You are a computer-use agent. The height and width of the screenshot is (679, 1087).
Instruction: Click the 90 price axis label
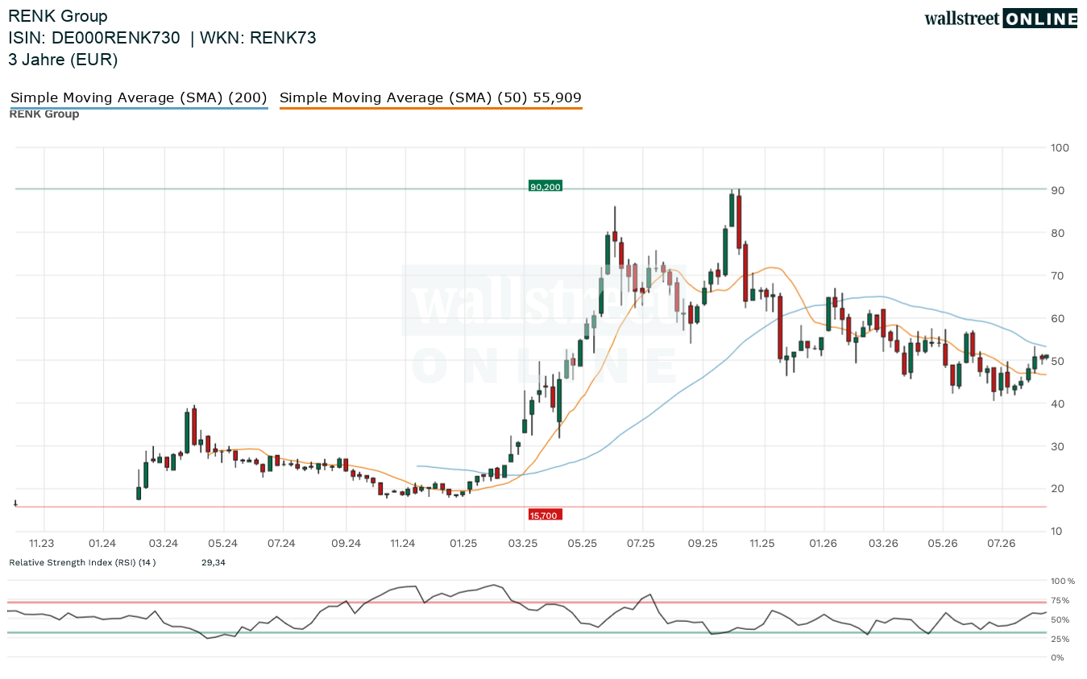(1057, 191)
